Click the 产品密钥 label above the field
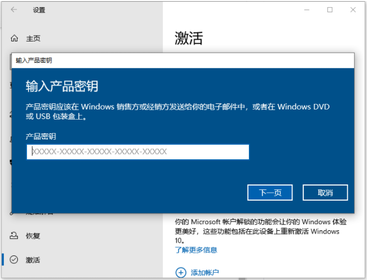Image resolution: width=367 pixels, height=280 pixels. (x=41, y=136)
